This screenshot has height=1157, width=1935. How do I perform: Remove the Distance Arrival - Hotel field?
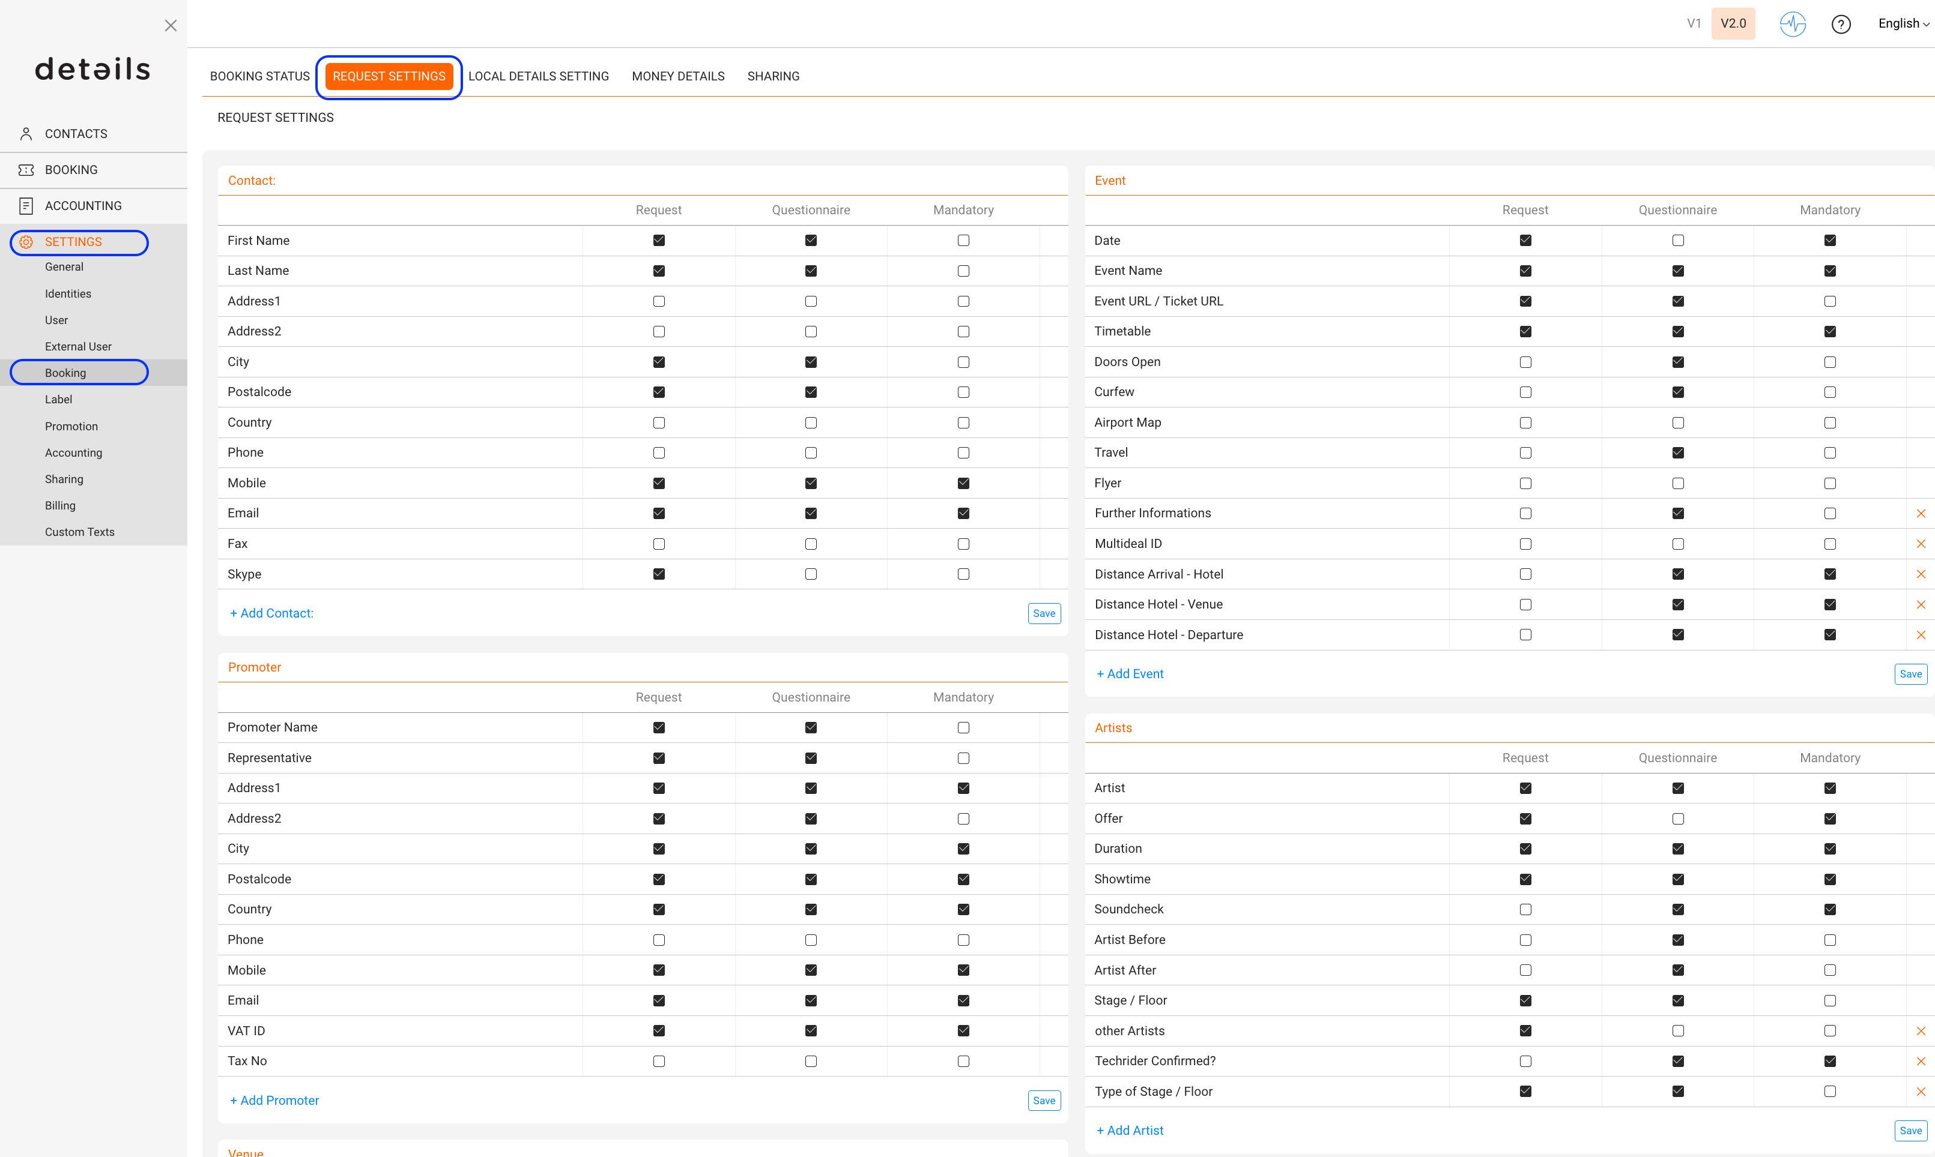click(1920, 574)
